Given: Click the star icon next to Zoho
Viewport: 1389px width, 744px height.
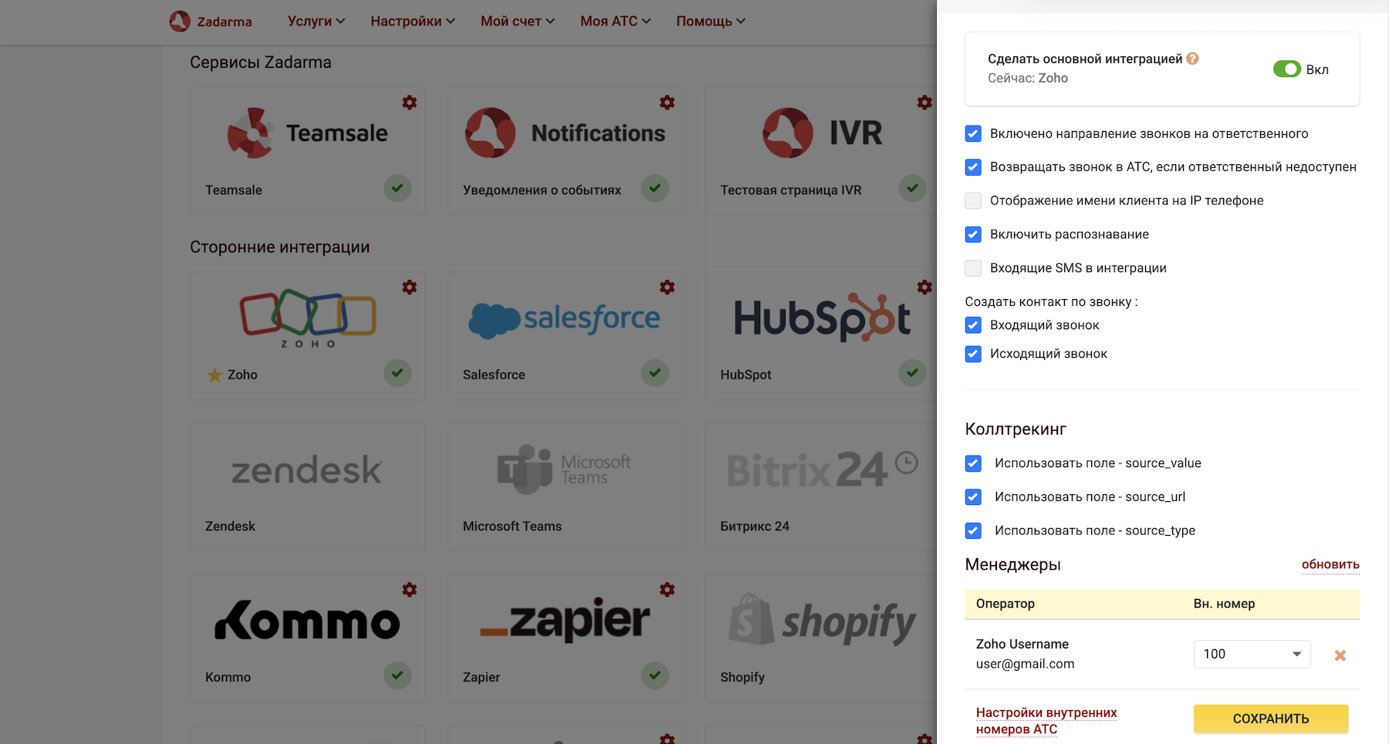Looking at the screenshot, I should point(215,375).
